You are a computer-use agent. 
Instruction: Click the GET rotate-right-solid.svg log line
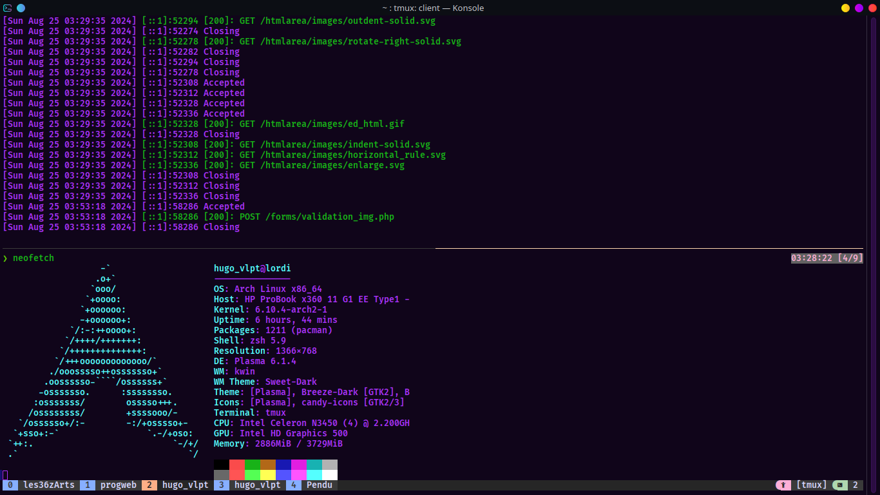point(232,41)
